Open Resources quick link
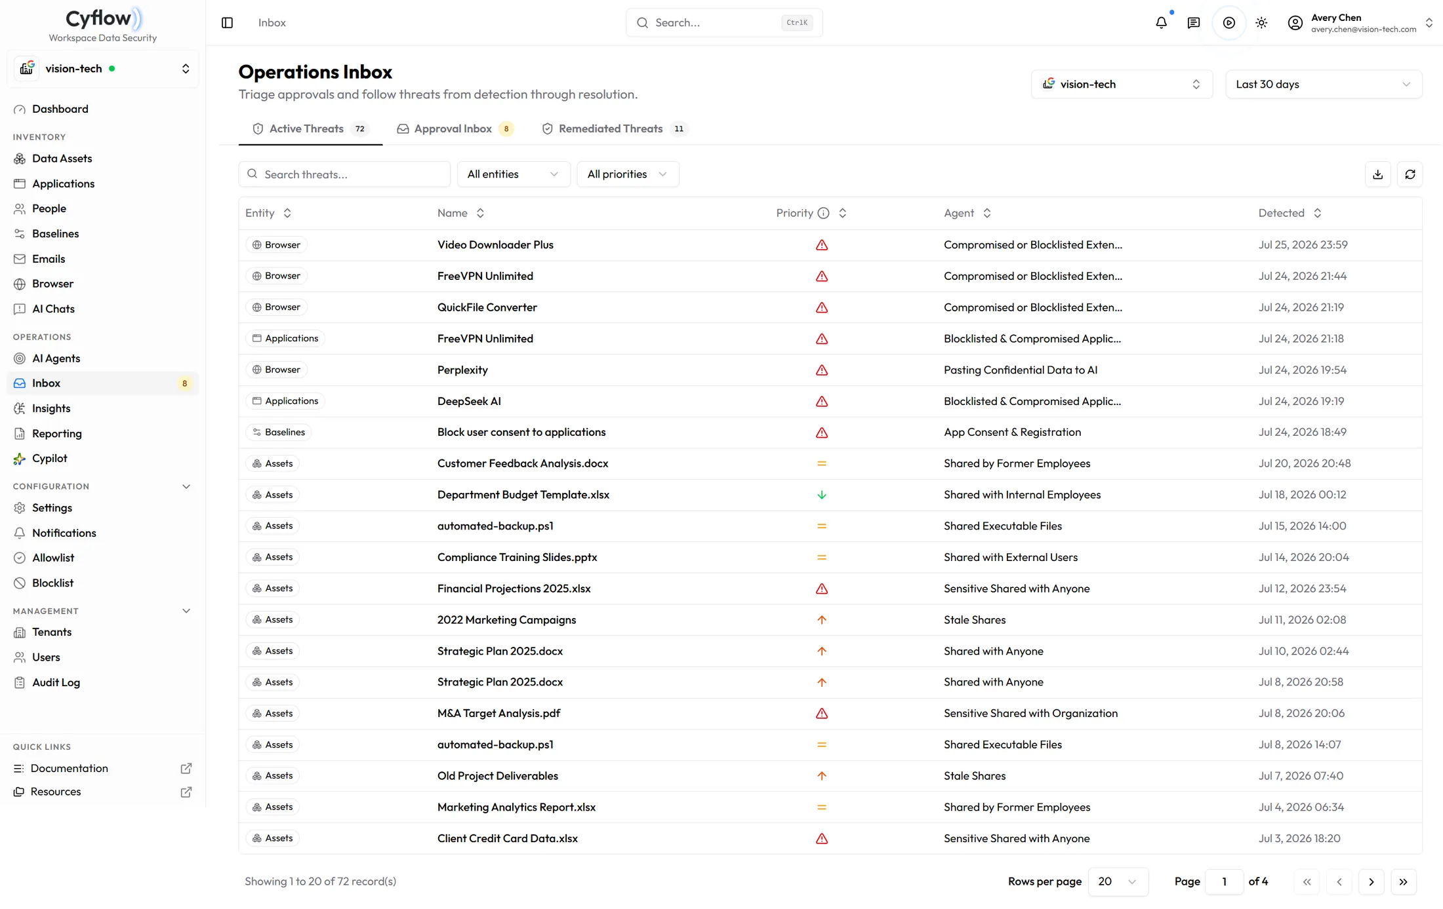 coord(102,792)
